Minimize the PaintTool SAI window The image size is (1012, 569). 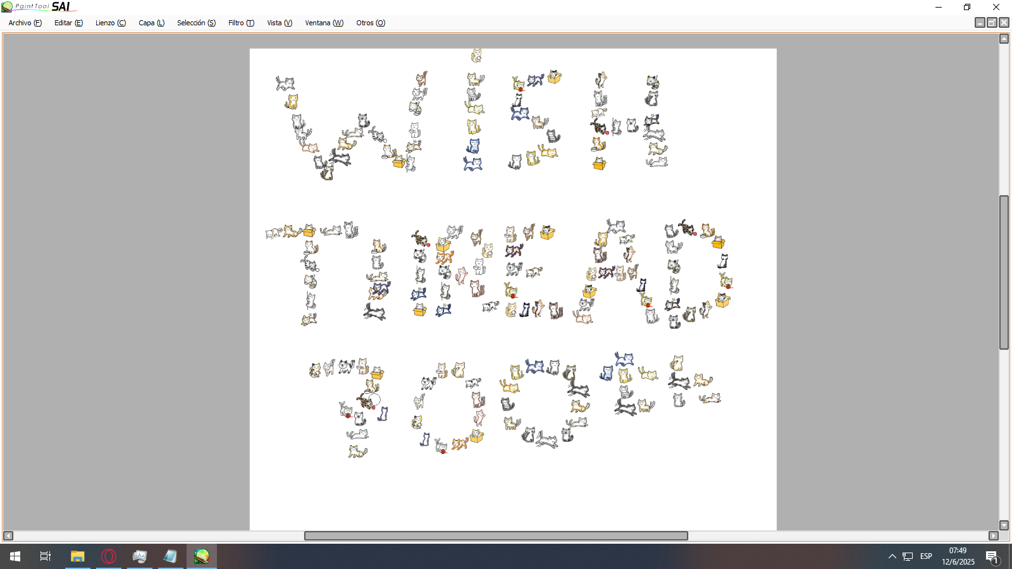939,7
